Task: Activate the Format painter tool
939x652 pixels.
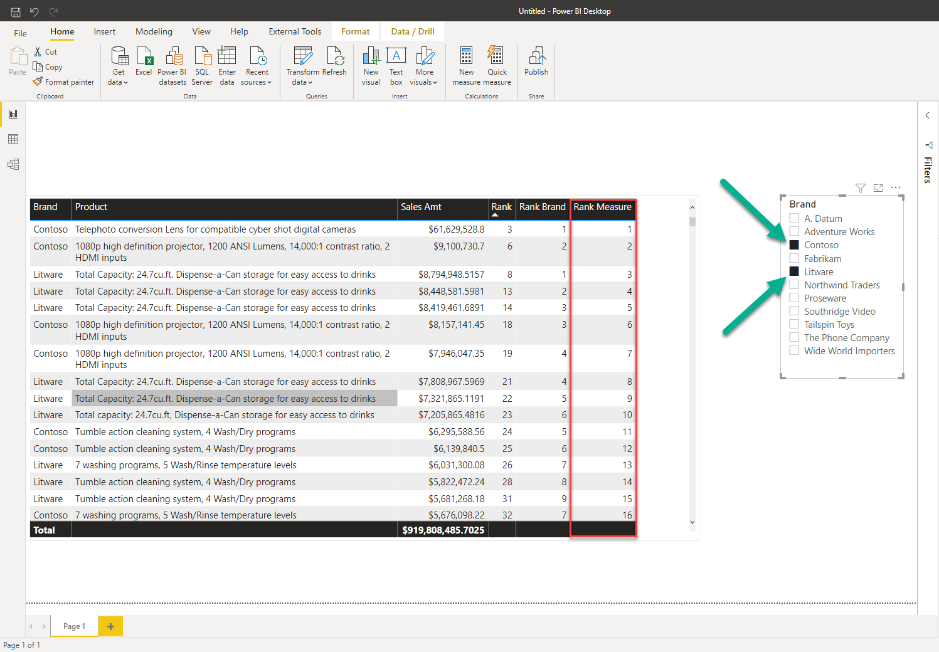Action: tap(64, 81)
